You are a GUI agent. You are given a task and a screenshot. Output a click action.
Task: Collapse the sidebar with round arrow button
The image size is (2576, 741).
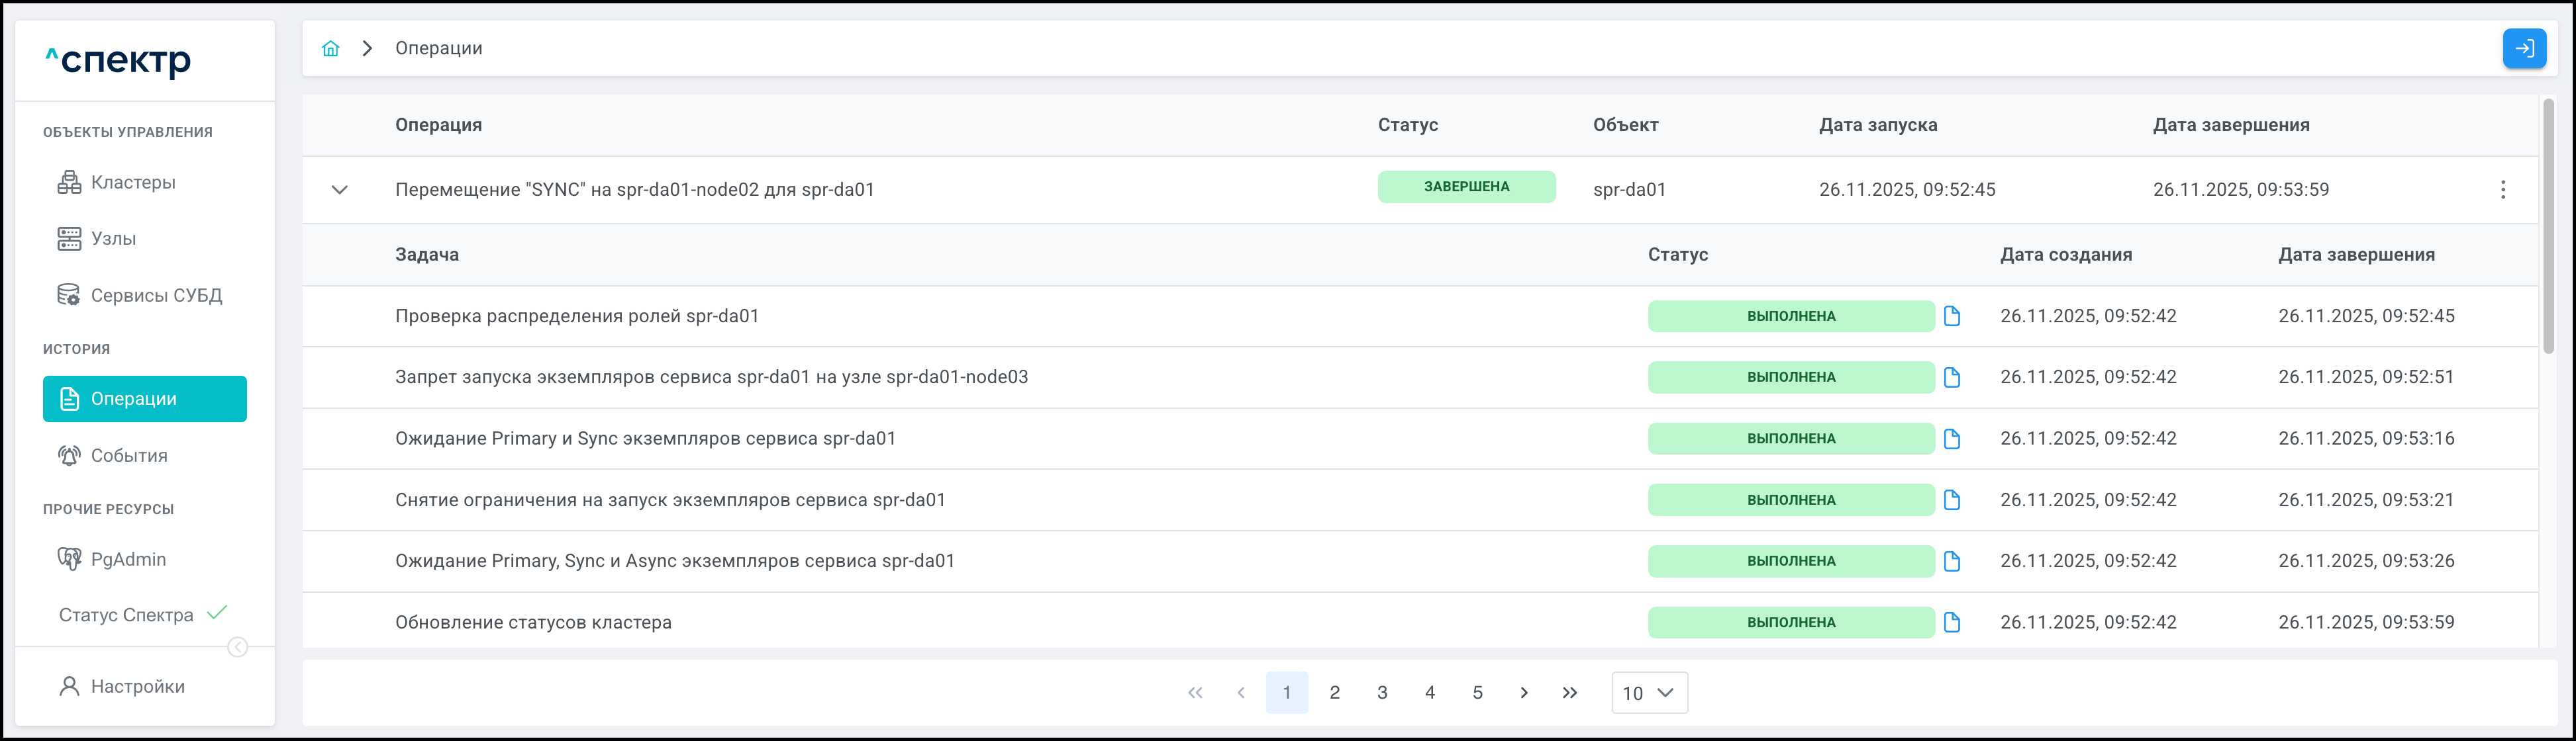tap(237, 647)
